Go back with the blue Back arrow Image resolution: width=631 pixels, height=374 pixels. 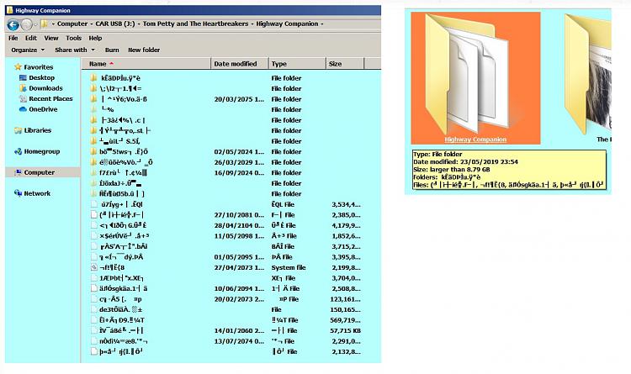(x=13, y=25)
